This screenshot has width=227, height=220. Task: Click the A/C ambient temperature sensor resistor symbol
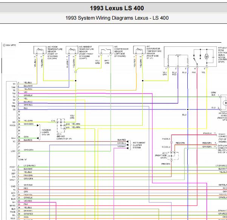click(72, 50)
